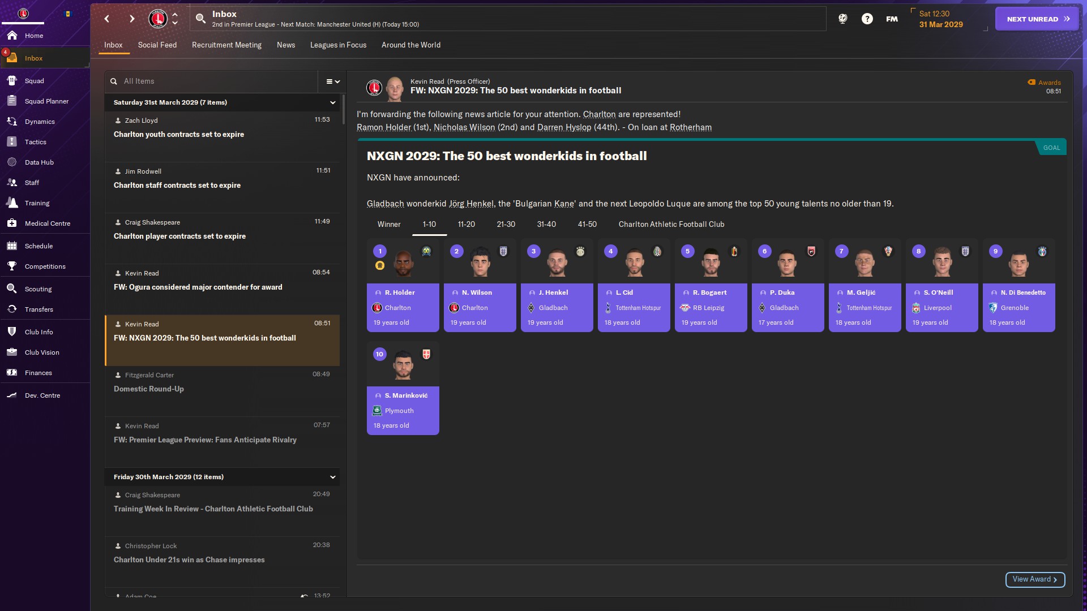Screen dimensions: 1087x611
Task: Switch to the Social Feed tab
Action: pyautogui.click(x=157, y=45)
